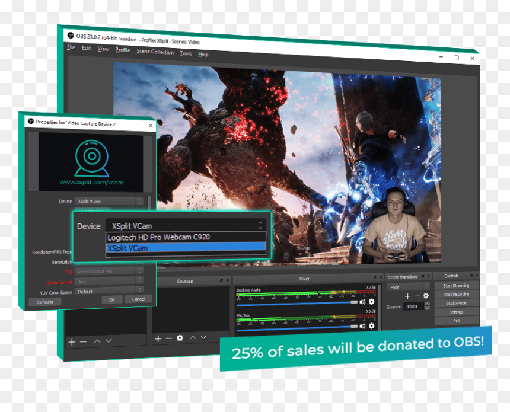510x412 pixels.
Task: Move source down arrow
Action: coord(203,337)
